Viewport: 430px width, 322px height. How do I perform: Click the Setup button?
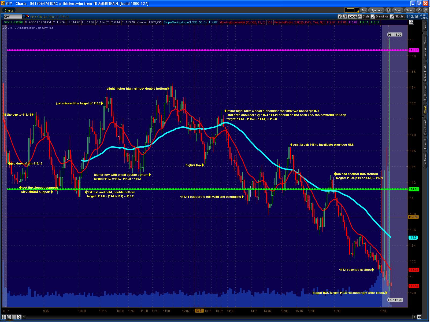(x=410, y=10)
